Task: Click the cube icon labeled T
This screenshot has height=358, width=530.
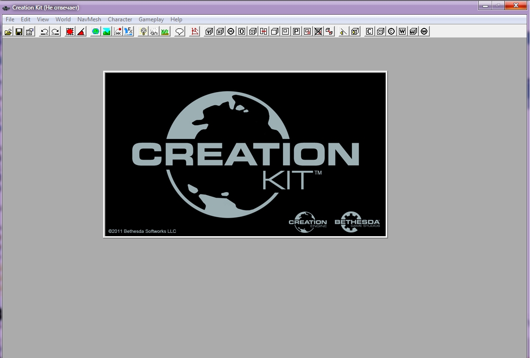Action: [209, 32]
